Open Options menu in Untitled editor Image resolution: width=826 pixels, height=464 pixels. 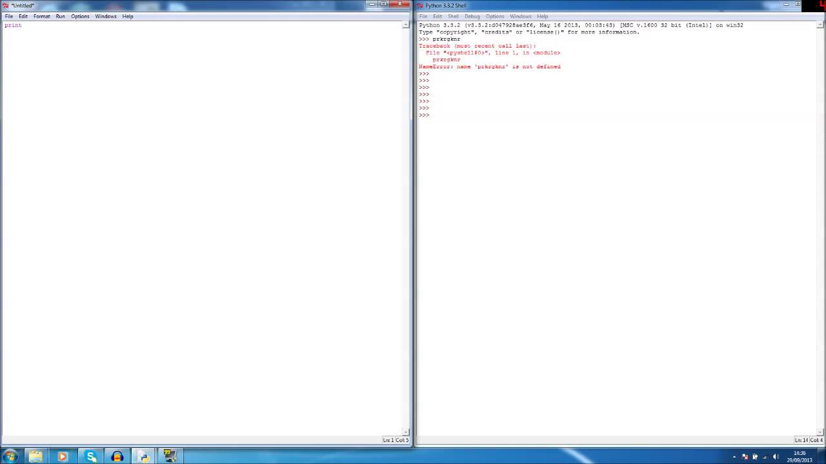click(80, 16)
